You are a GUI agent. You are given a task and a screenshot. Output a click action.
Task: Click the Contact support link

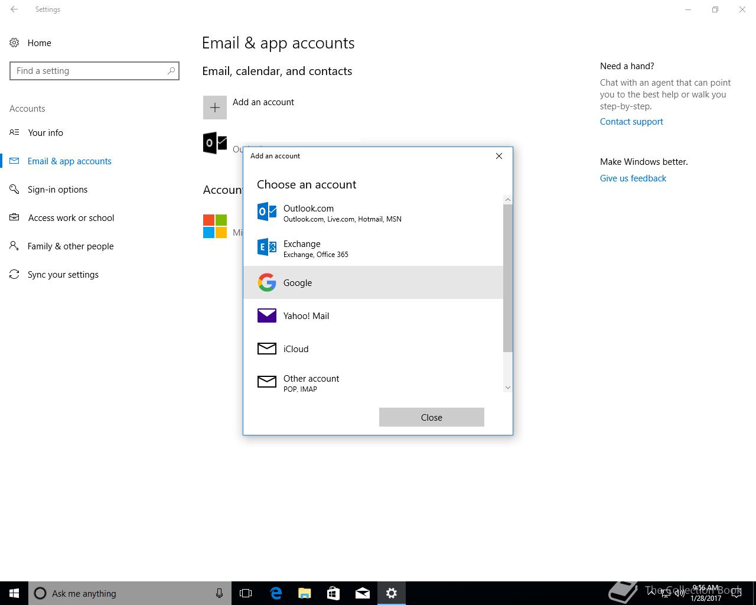(x=631, y=122)
